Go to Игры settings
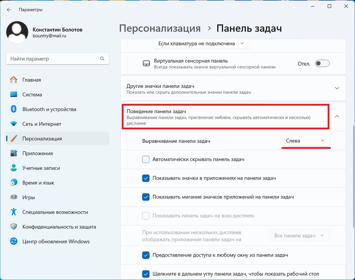The height and width of the screenshot is (280, 355). coord(58,197)
